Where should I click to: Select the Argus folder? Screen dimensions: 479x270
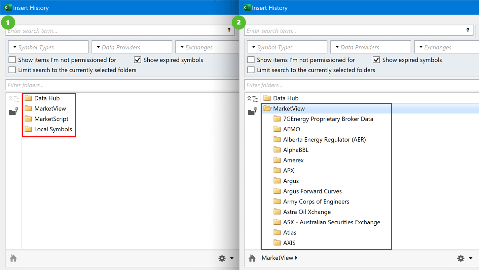286,181
